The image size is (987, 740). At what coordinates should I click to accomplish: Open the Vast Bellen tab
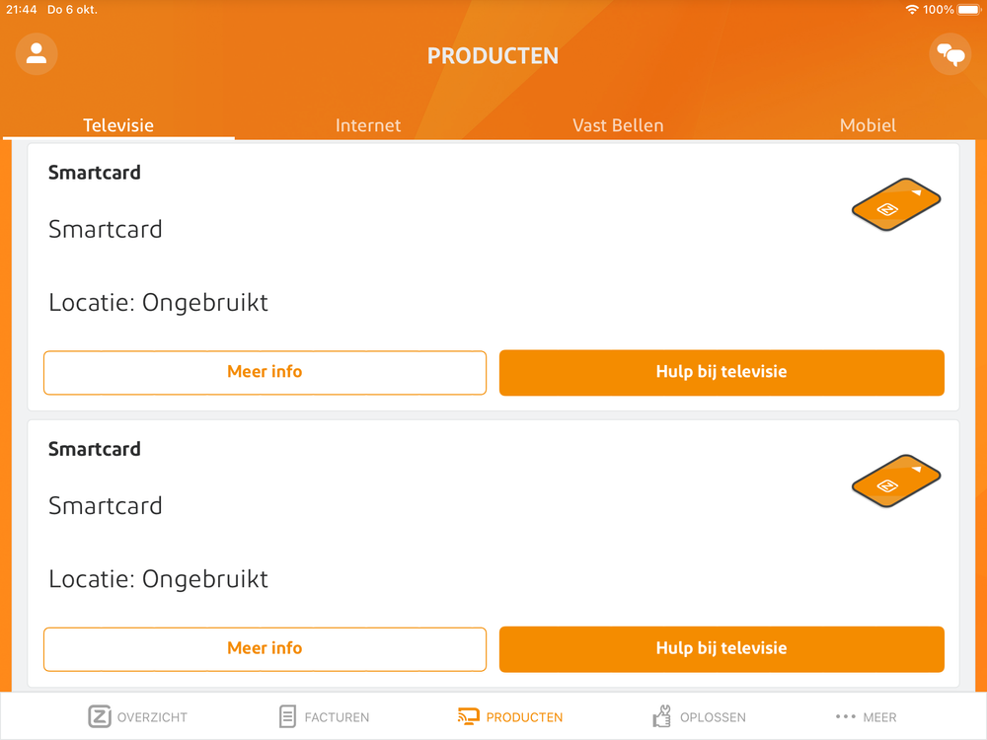(x=618, y=125)
